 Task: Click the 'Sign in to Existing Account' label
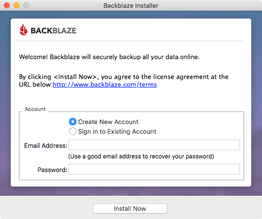(x=117, y=131)
